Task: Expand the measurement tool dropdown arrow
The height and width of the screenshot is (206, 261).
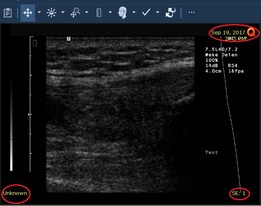Action: tap(110, 13)
